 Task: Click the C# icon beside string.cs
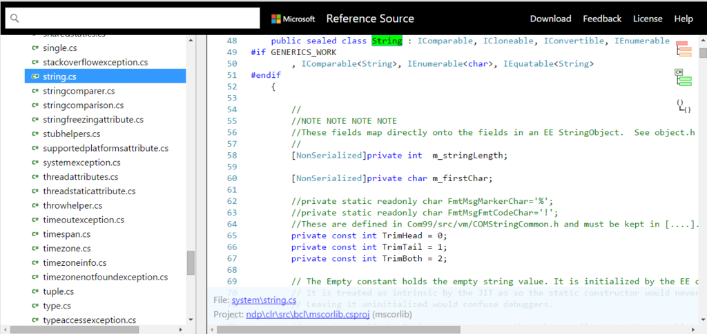tap(35, 77)
